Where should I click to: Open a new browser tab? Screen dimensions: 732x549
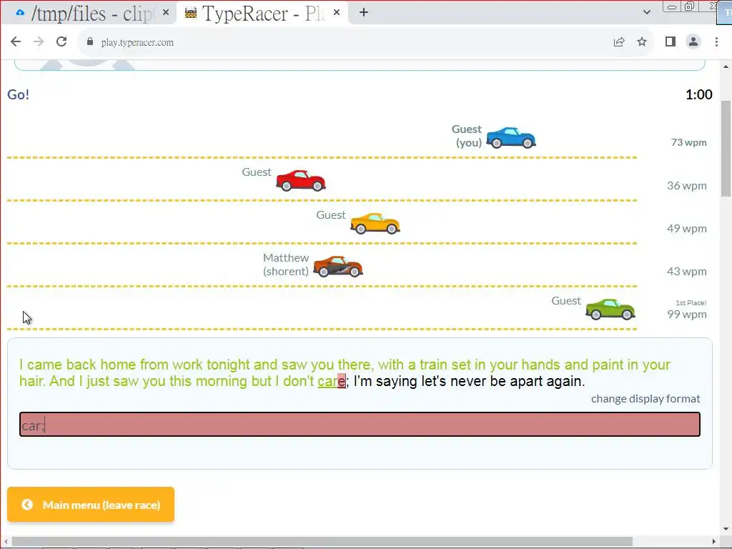(364, 13)
